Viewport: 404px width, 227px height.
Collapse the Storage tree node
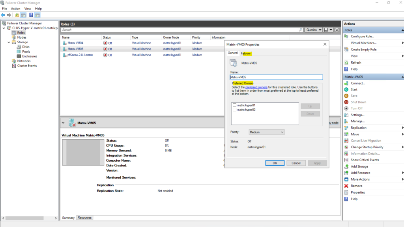click(9, 42)
